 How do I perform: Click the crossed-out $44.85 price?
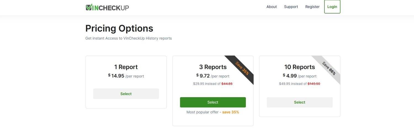coord(227,84)
